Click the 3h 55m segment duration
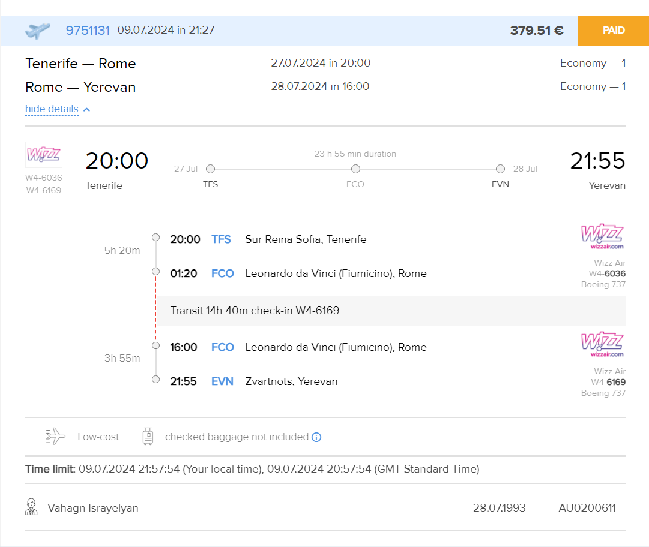Image resolution: width=649 pixels, height=547 pixels. pos(122,359)
